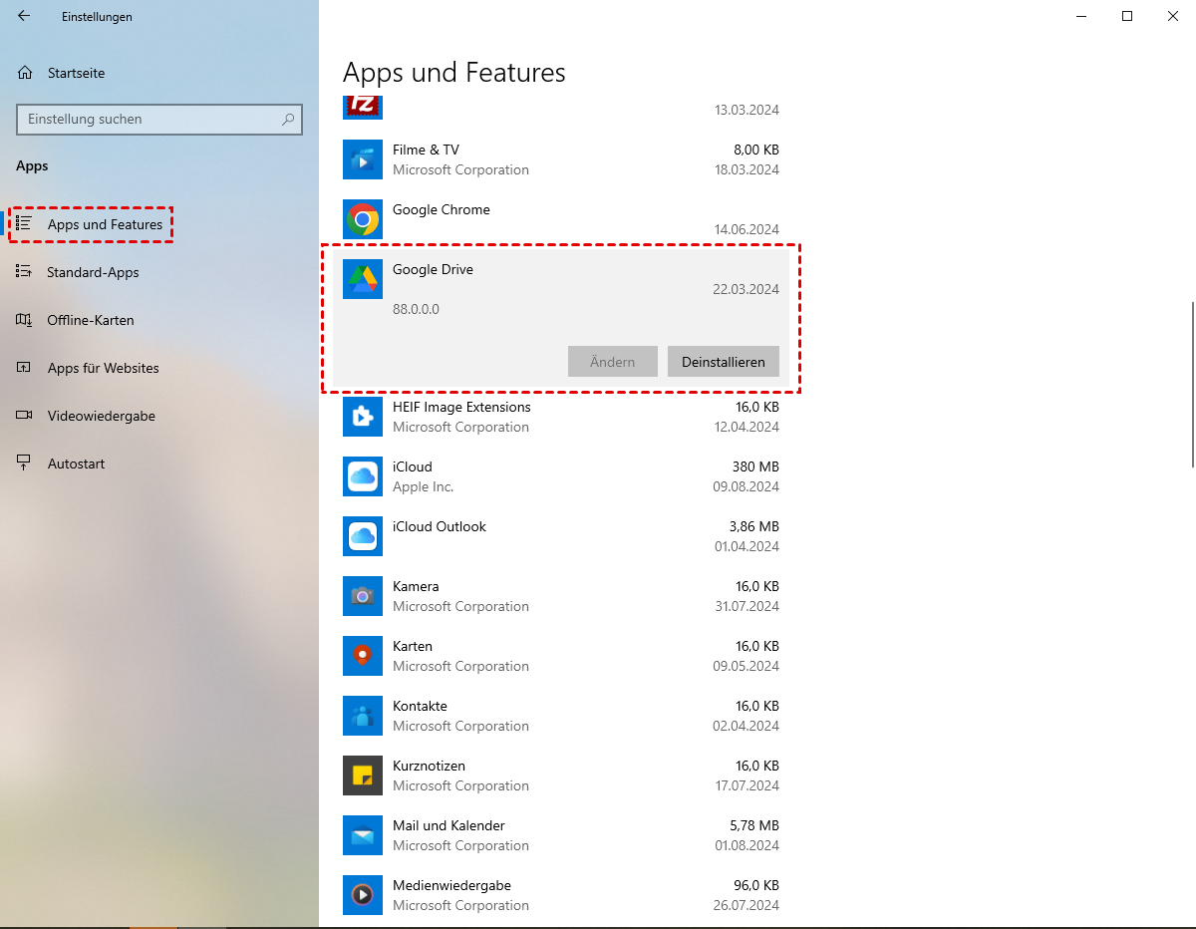1196x929 pixels.
Task: Click the vertical scrollbar thumb
Action: pos(1192,384)
